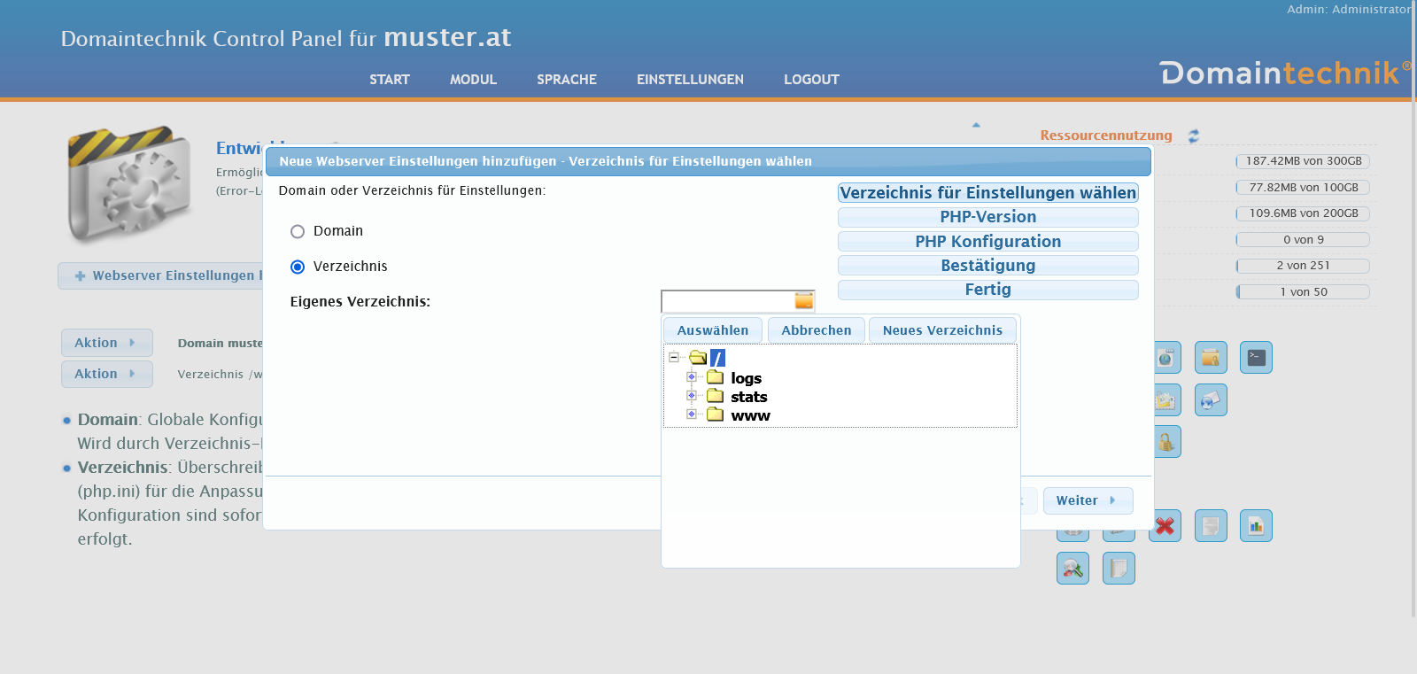Image resolution: width=1417 pixels, height=674 pixels.
Task: Click the 187.42MB von 300GB usage bar
Action: pyautogui.click(x=1303, y=161)
